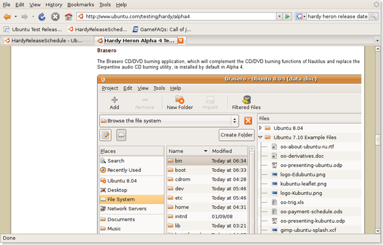Collapse Ubuntu 7.10 Example Files folder
Image resolution: width=383 pixels, height=245 pixels.
260,137
